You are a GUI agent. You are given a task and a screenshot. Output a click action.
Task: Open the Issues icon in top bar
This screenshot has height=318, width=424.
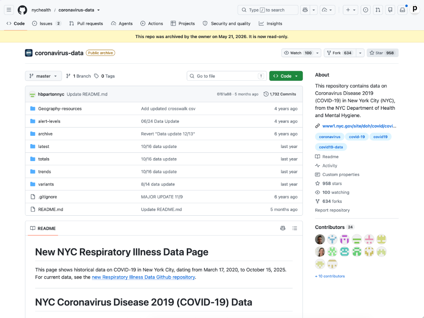pyautogui.click(x=366, y=10)
